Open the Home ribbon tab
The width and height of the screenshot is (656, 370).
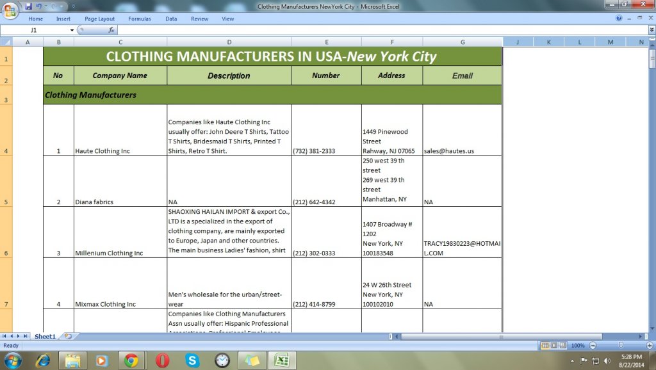[36, 19]
